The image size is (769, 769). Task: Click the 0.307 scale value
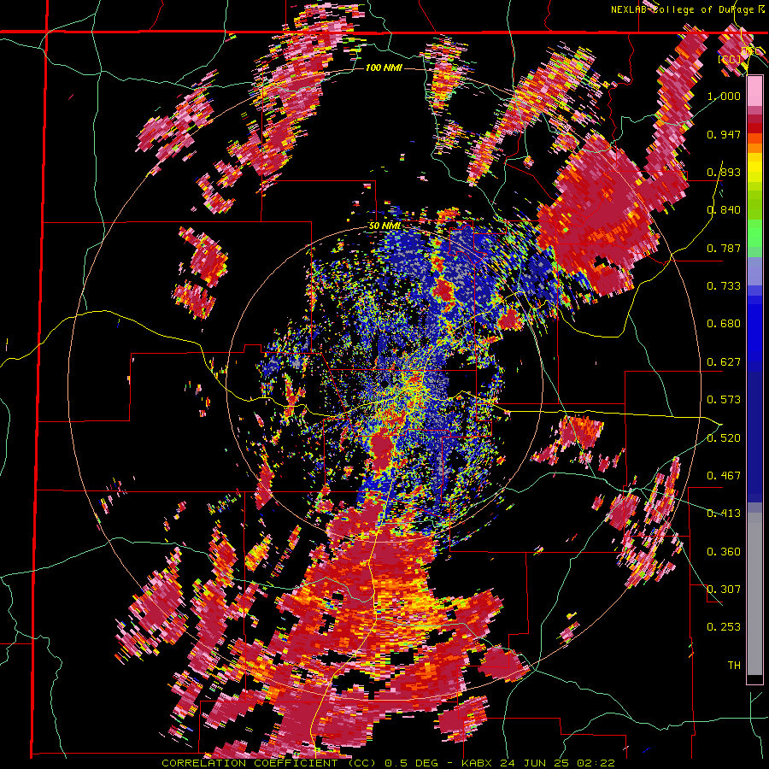(724, 590)
